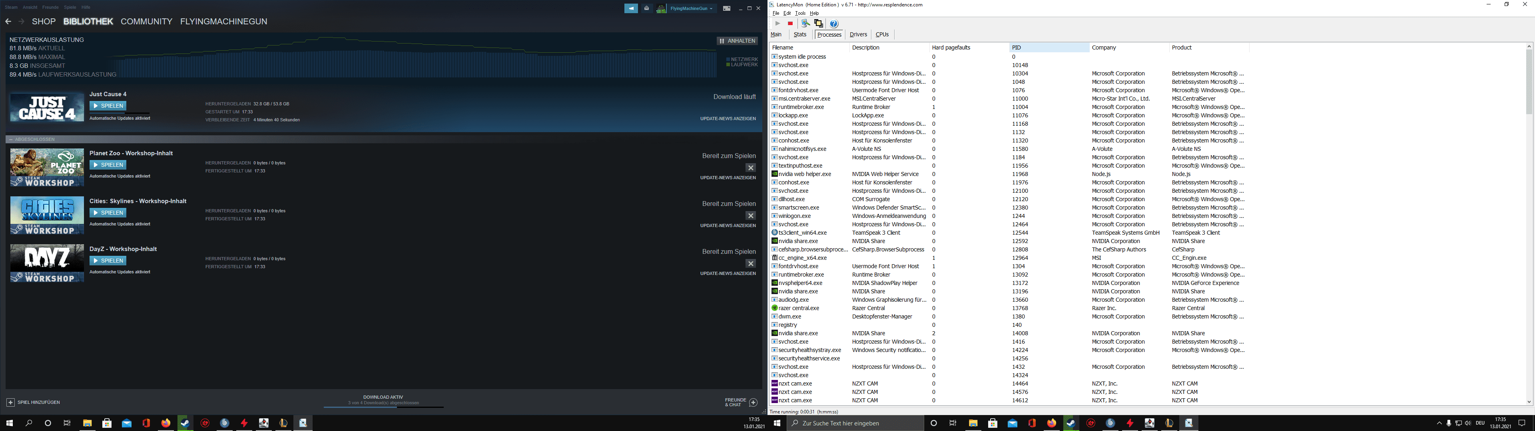Open LatencyMon File menu
The width and height of the screenshot is (1535, 431).
point(775,13)
